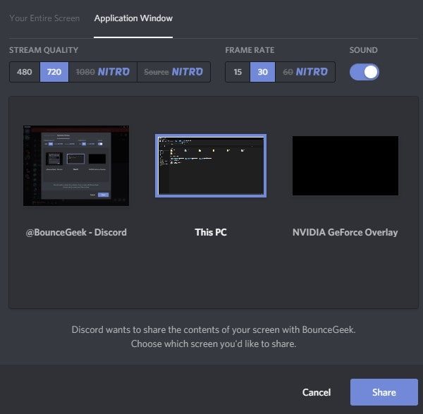Select 60 Nitro frame rate
This screenshot has width=423, height=414.
point(305,72)
